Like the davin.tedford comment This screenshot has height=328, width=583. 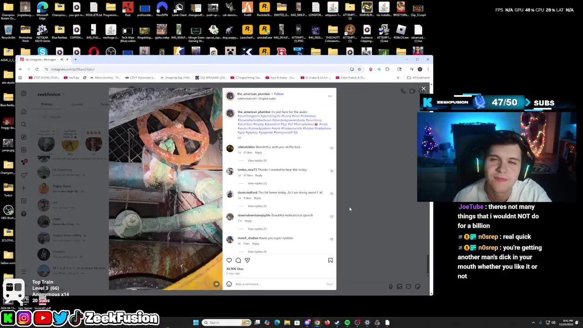coord(332,194)
